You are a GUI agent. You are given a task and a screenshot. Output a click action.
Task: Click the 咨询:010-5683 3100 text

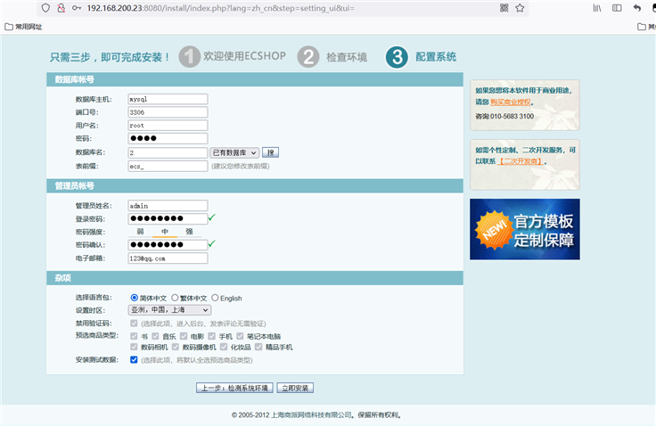[504, 117]
